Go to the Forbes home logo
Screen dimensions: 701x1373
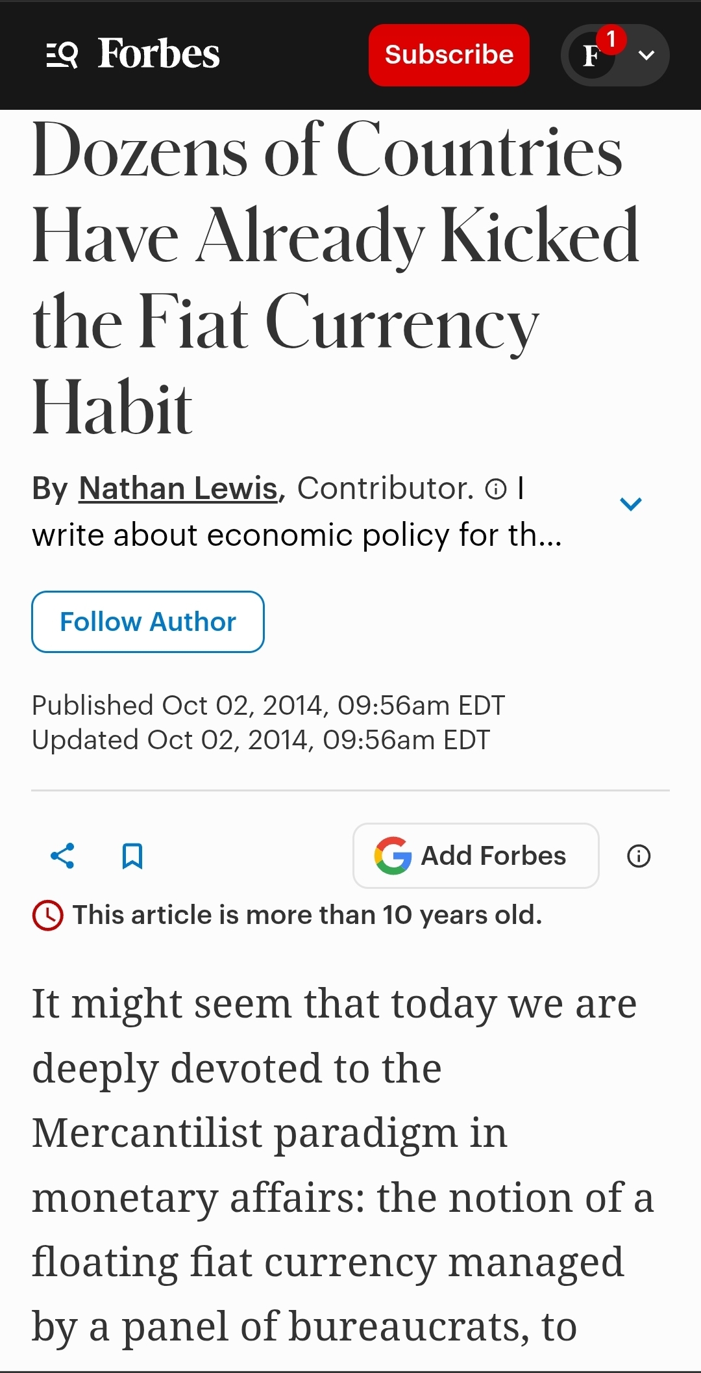tap(159, 54)
